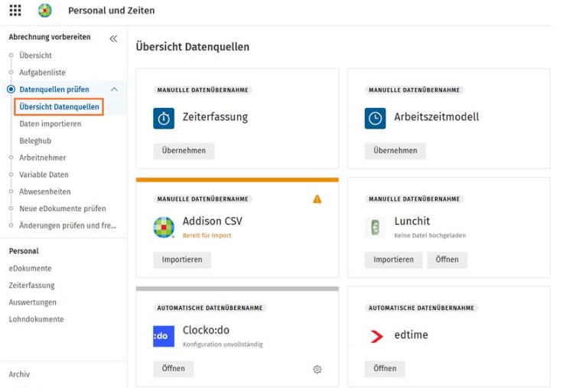Click Öffnen button on Lunchit card
Image resolution: width=573 pixels, height=388 pixels.
point(447,259)
